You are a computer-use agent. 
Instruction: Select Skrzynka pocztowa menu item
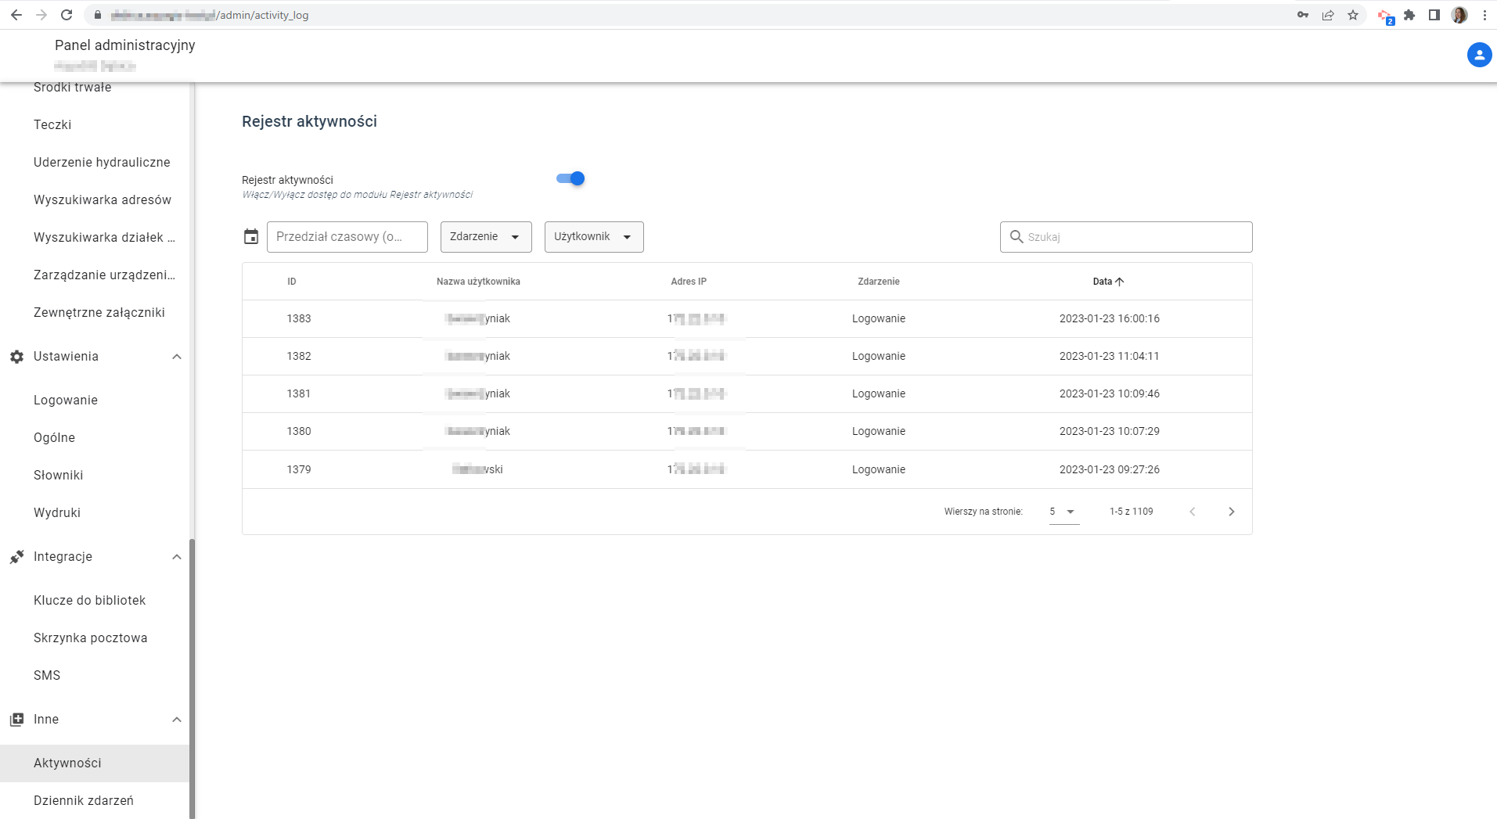click(x=91, y=638)
